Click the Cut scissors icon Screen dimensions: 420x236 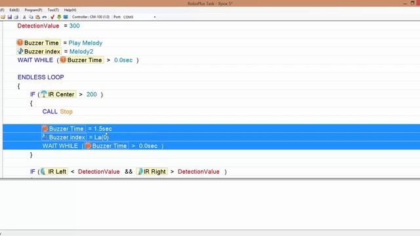24,17
